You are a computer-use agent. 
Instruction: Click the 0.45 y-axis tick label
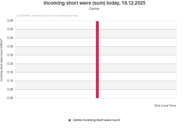point(10,21)
